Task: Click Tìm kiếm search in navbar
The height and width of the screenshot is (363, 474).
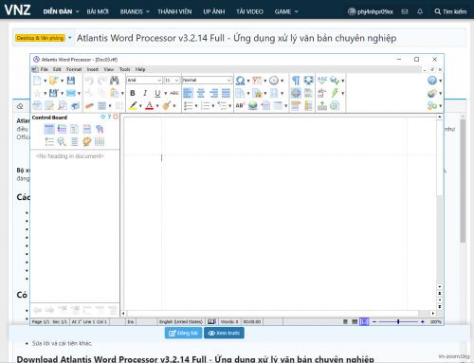Action: (x=450, y=11)
